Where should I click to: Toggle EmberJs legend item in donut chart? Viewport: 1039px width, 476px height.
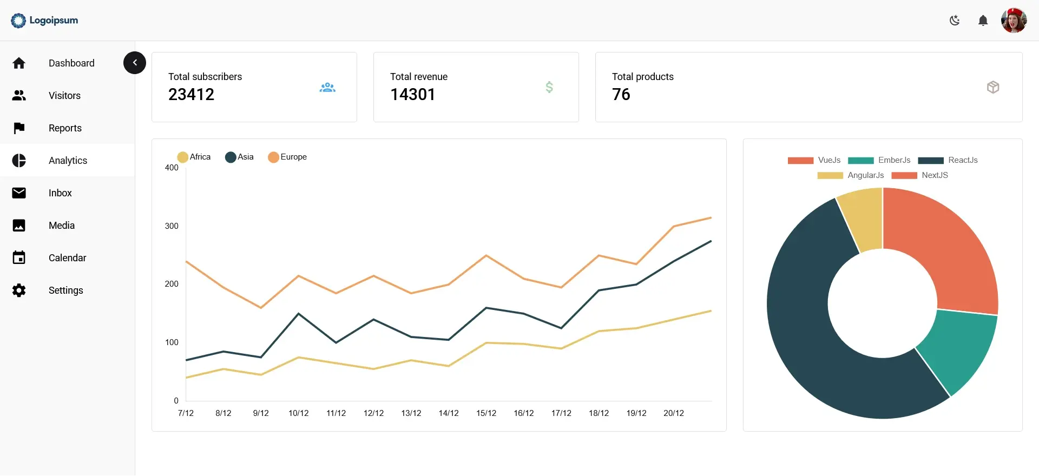pyautogui.click(x=879, y=160)
